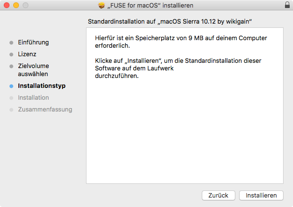The image size is (293, 207).
Task: Click the lock icon in the title bar
Action: (287, 5)
